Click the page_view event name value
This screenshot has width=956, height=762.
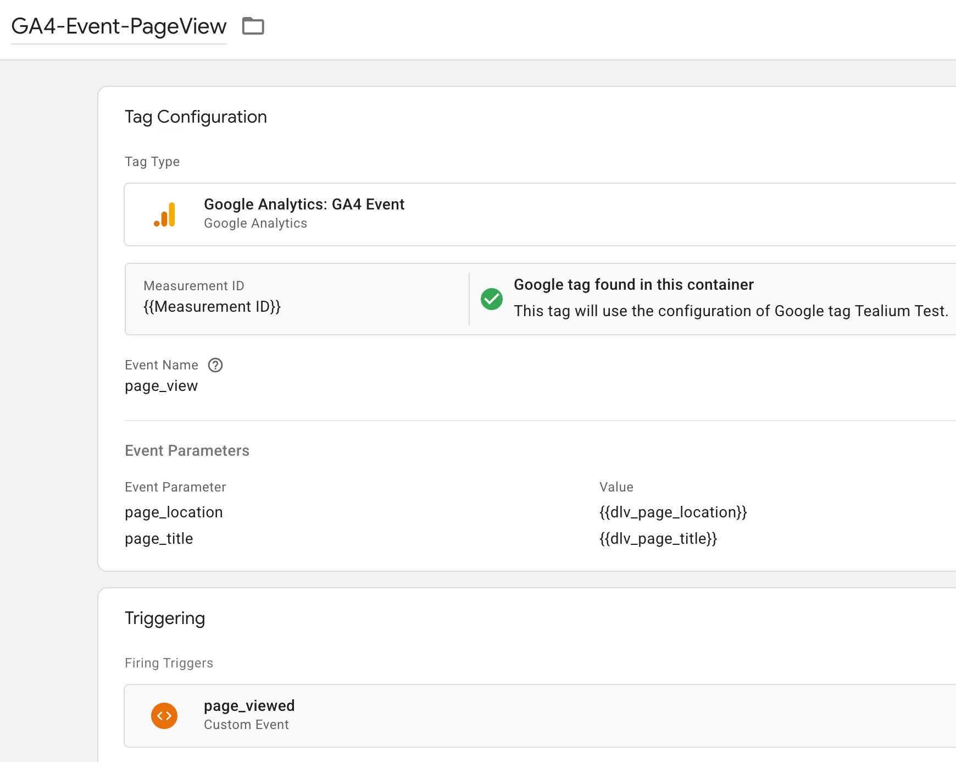point(161,386)
